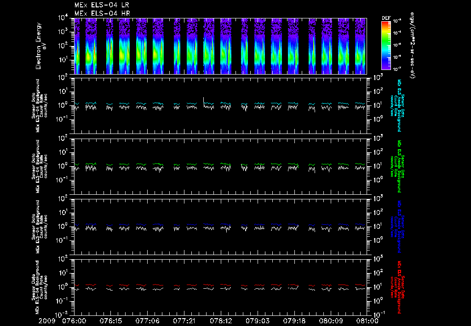The height and width of the screenshot is (326, 471).
Task: Click the green right-side axis label text
Action: pyautogui.click(x=397, y=166)
